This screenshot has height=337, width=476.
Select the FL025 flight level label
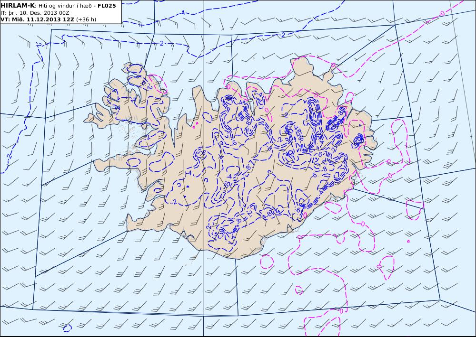(x=107, y=6)
